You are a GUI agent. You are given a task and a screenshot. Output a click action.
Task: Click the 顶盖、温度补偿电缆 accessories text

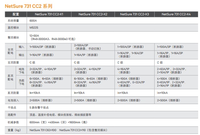point(60,115)
